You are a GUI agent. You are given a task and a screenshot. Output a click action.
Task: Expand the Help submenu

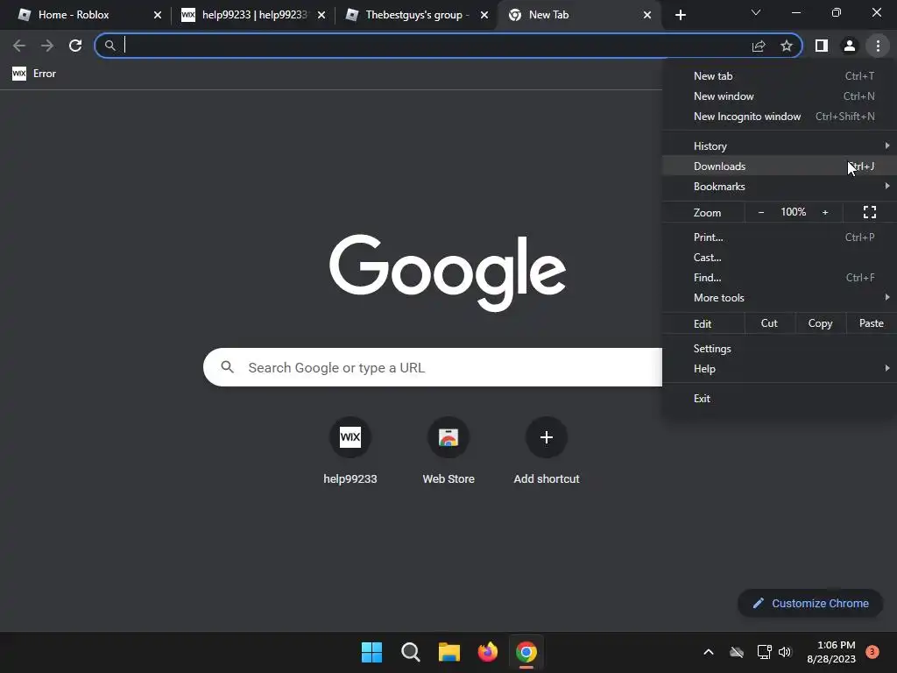[x=780, y=369]
